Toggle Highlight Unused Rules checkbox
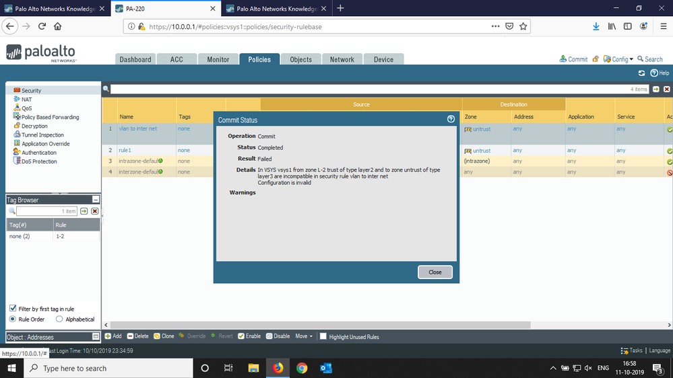The image size is (673, 378). [x=323, y=336]
